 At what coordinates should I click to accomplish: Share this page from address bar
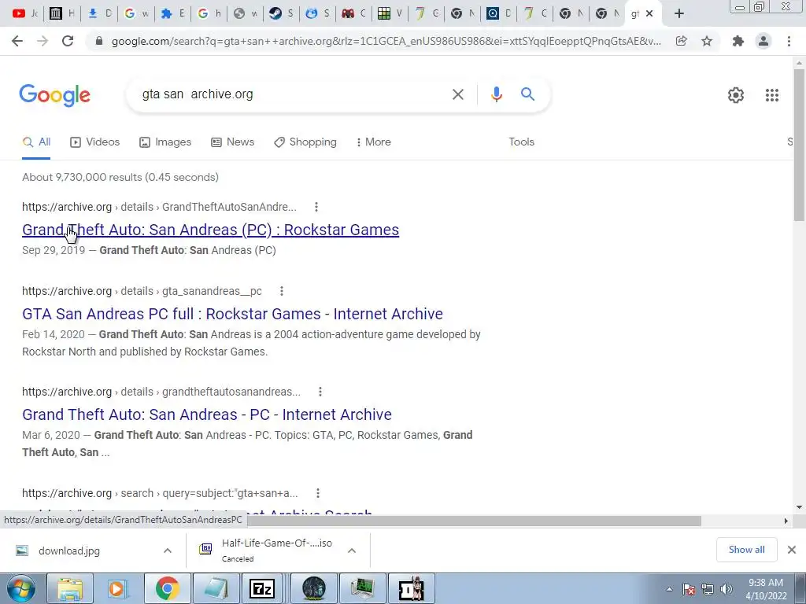[x=682, y=41]
